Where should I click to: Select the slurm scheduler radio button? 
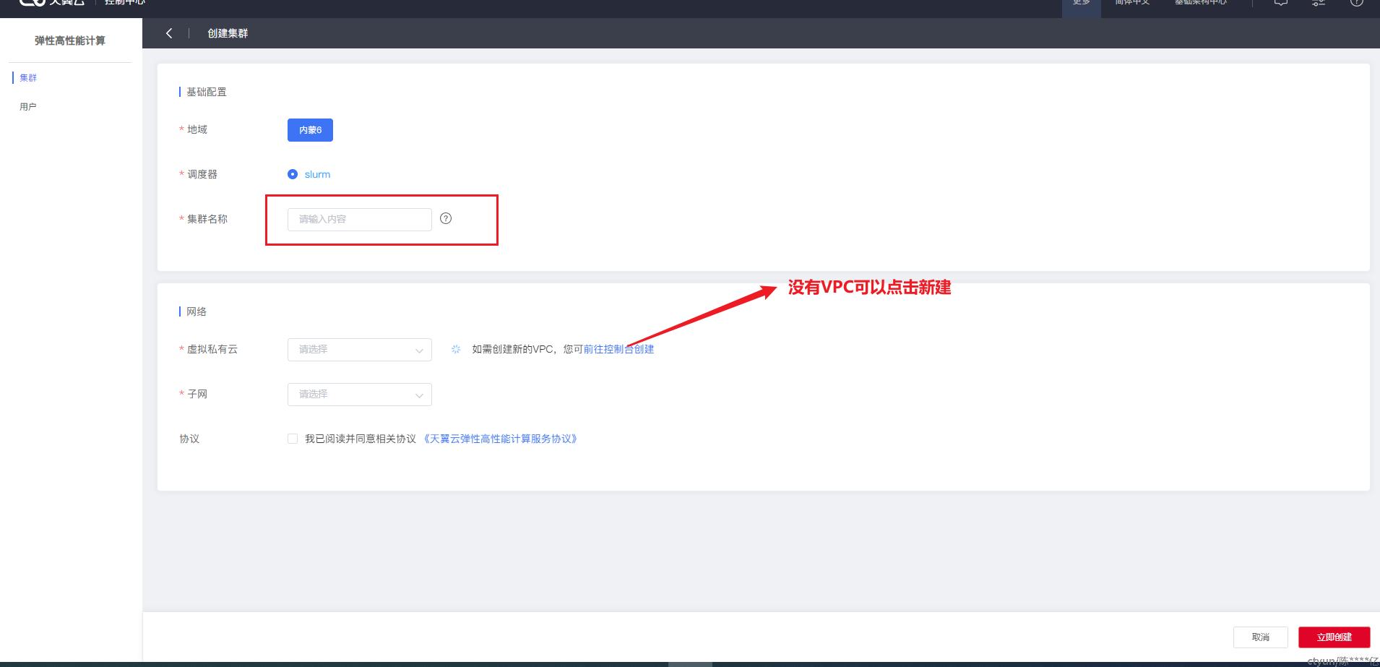(293, 174)
